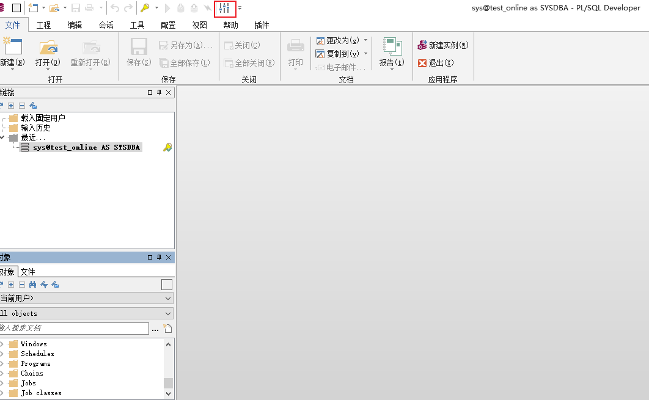Open the 视图 ribbon tab
The image size is (649, 400).
(x=199, y=25)
